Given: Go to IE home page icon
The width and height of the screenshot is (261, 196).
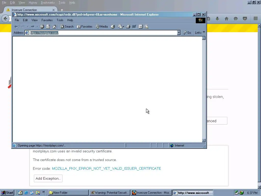Looking at the screenshot, I should 54,27.
